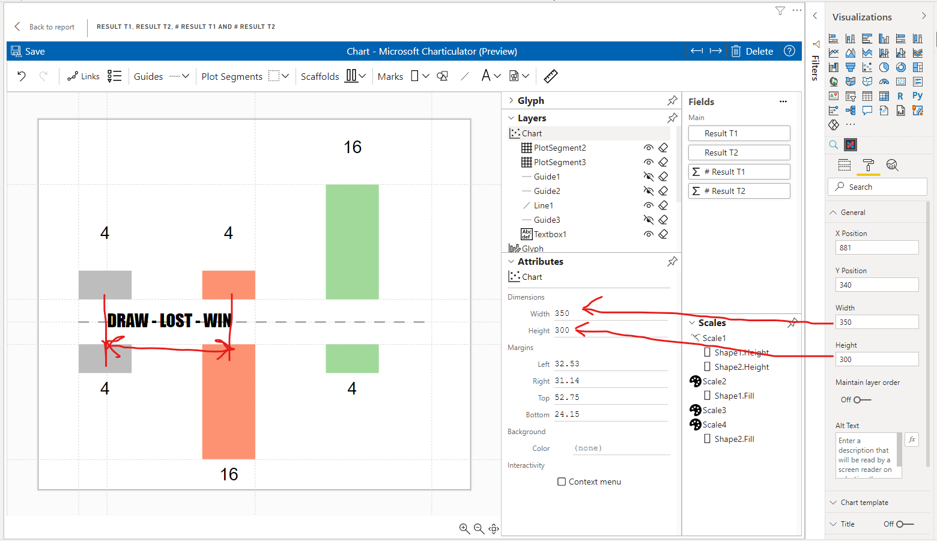Click the filter funnel icon
Viewport: 937px width, 541px height.
780,11
